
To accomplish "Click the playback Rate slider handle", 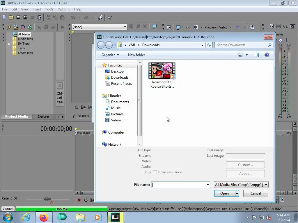I will coord(47,199).
